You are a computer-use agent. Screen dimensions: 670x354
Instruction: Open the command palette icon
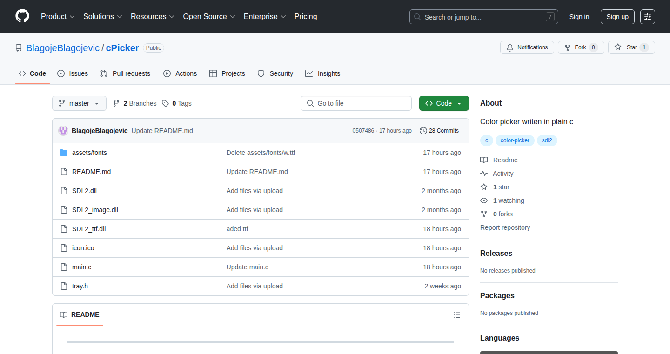coord(648,17)
